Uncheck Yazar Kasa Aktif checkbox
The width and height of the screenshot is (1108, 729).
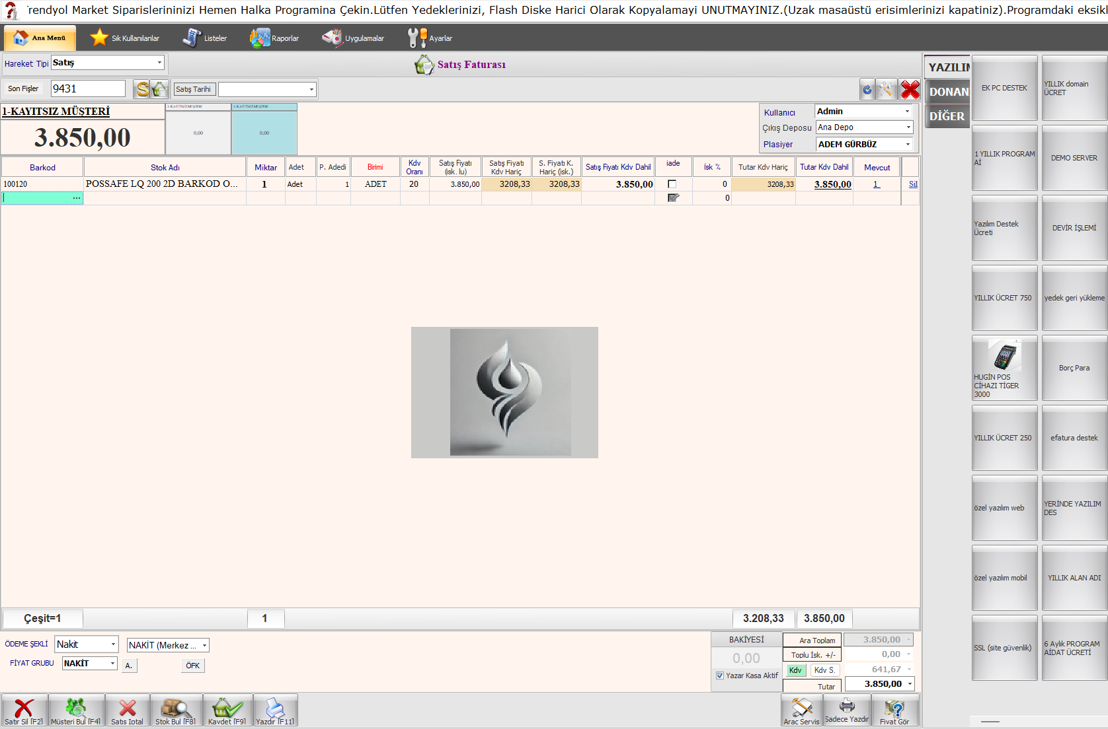(720, 676)
